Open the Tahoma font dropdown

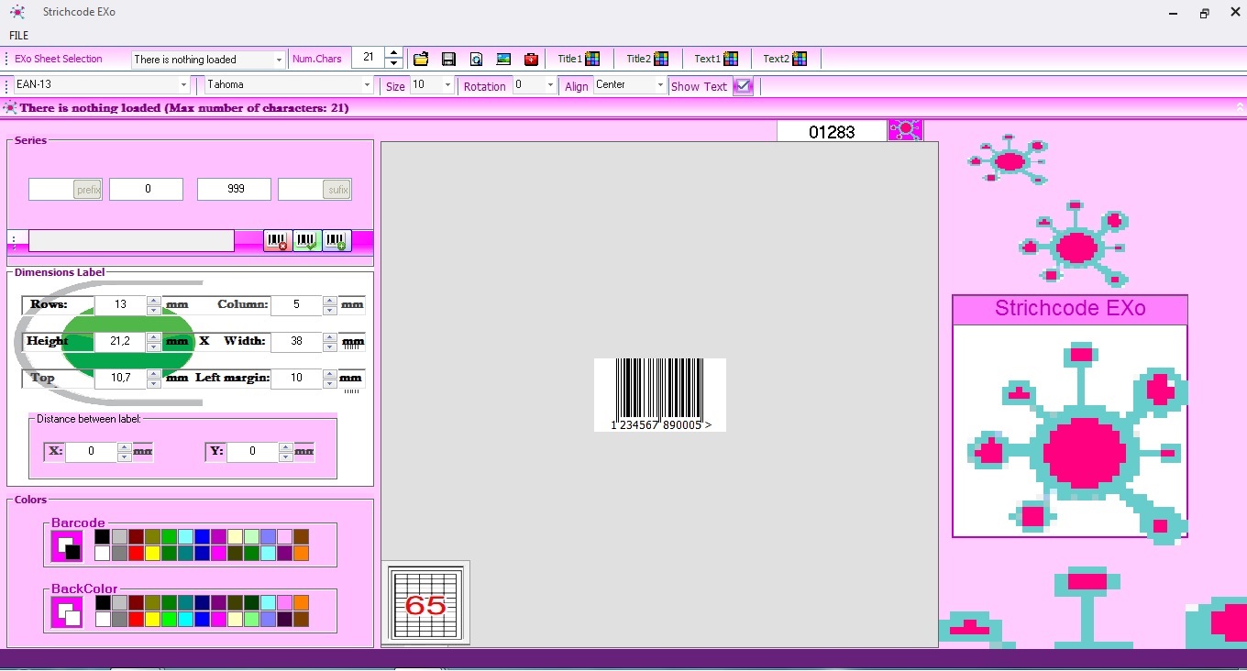point(288,85)
